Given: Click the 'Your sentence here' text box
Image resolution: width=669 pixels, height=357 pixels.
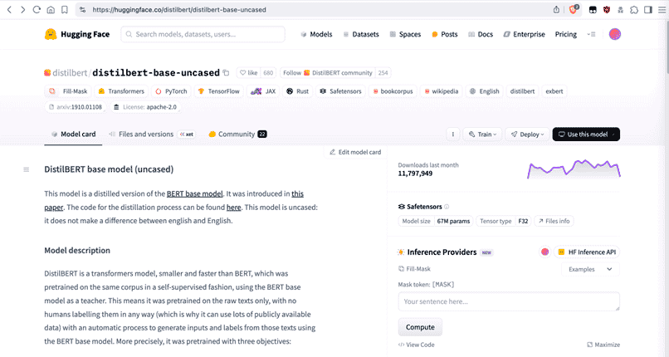Looking at the screenshot, I should click(x=509, y=301).
